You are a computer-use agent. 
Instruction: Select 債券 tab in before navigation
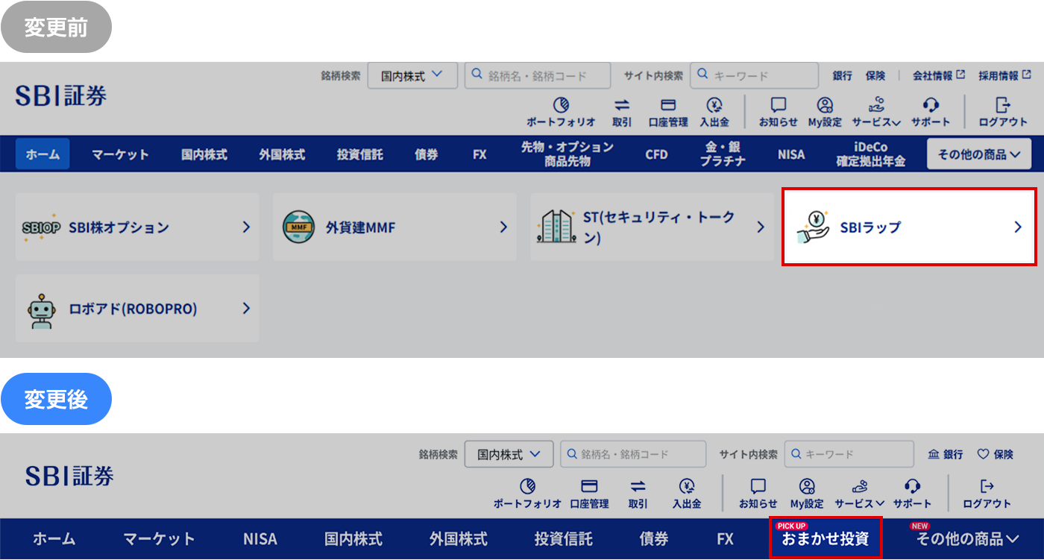[427, 154]
